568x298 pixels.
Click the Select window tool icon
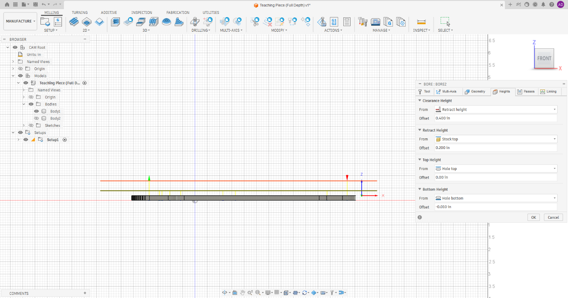[x=445, y=21]
